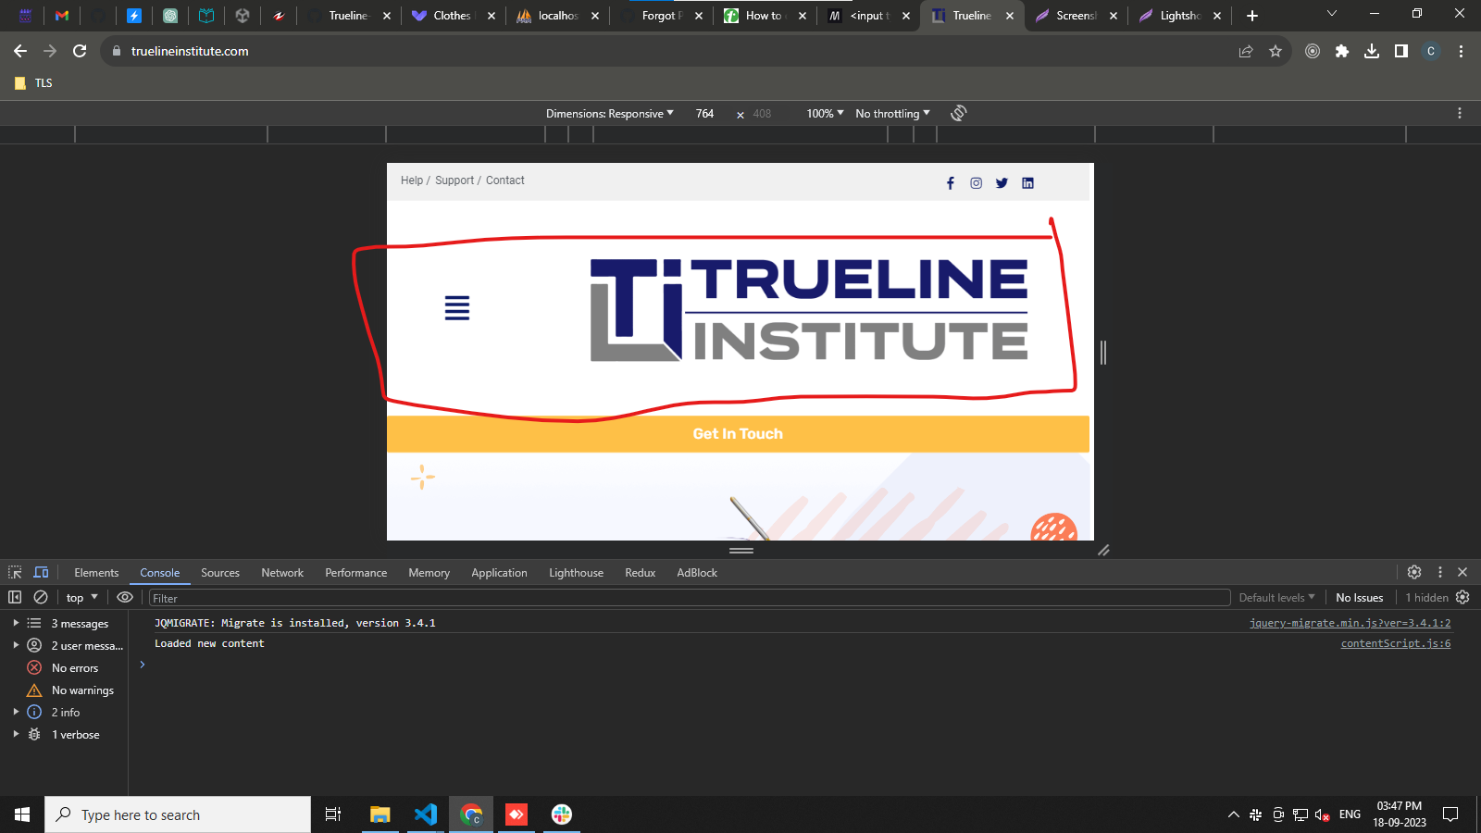Screen dimensions: 1481x833
Task: Go back to previous page
Action: [20, 51]
